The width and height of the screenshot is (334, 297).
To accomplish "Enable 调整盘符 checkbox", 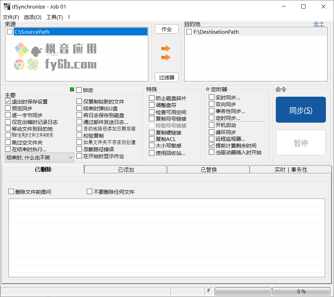I will coord(152,105).
